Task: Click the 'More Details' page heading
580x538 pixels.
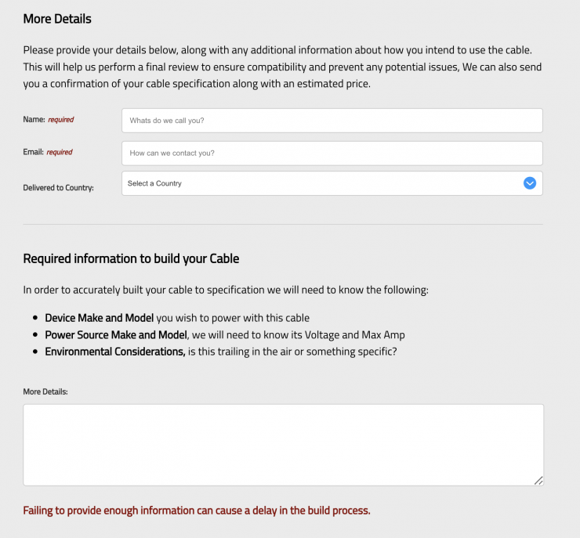Action: point(57,19)
